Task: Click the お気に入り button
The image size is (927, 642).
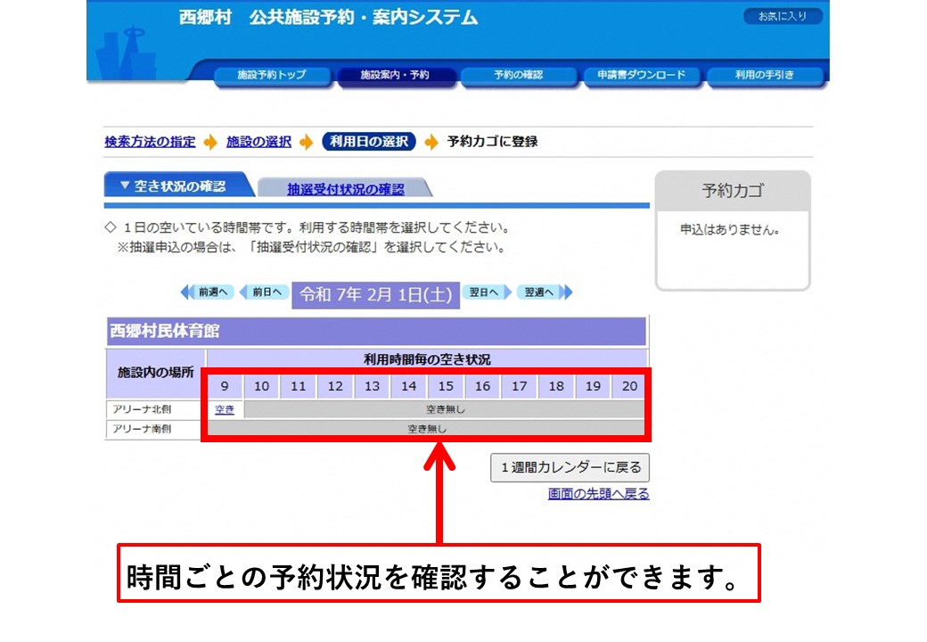Action: coord(783,17)
